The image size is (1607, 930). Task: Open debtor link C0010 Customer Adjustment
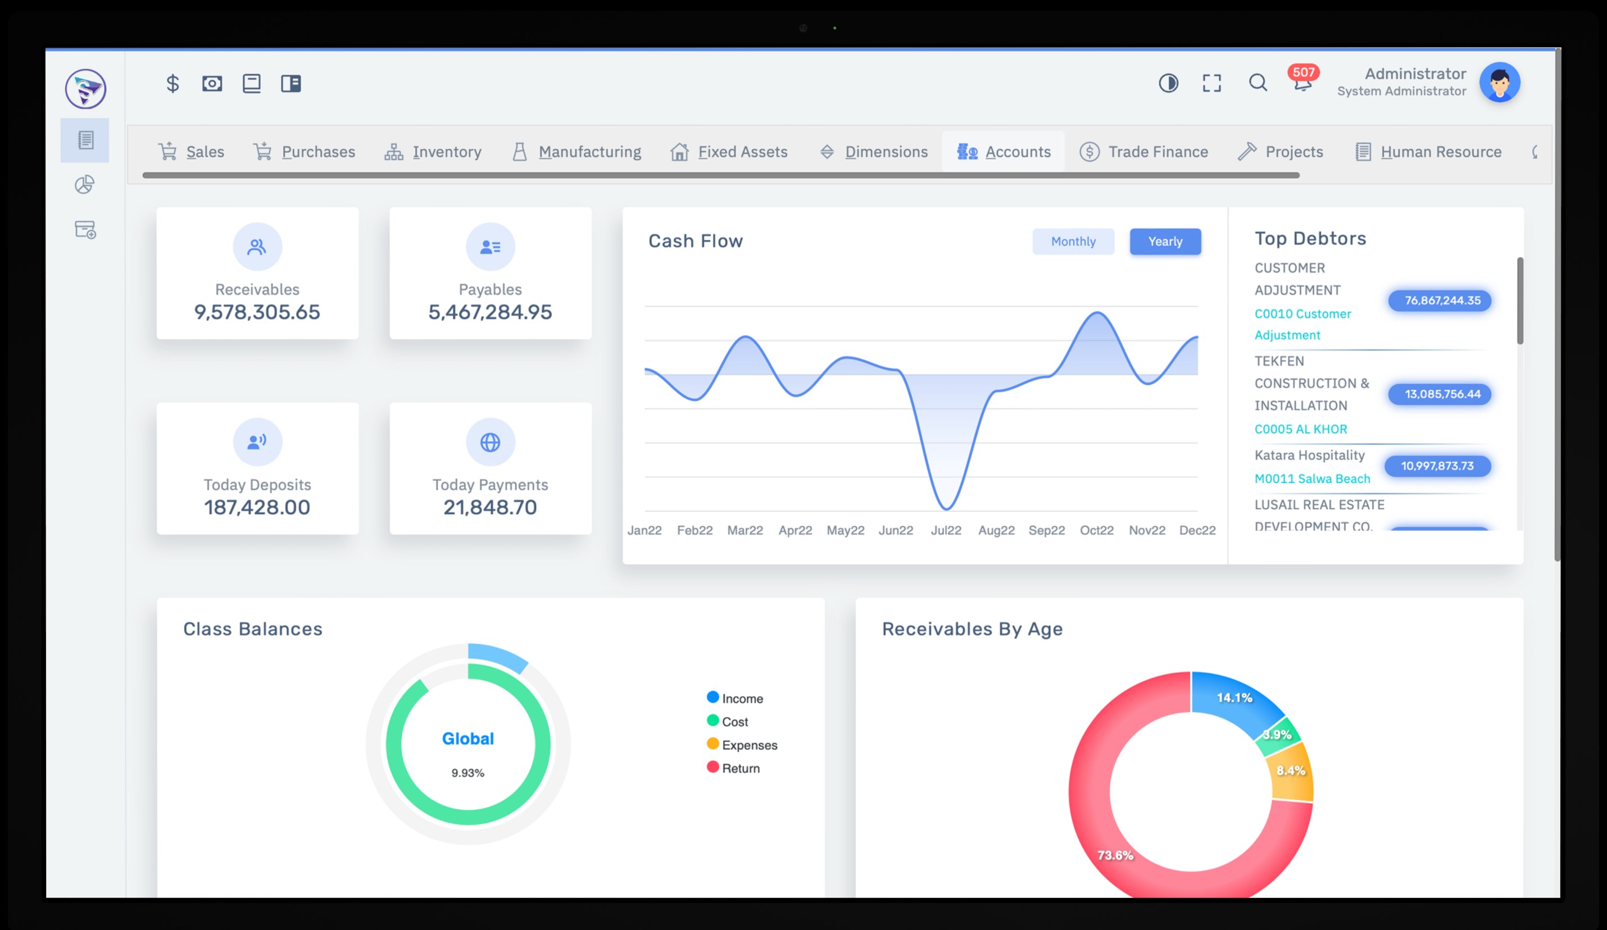tap(1302, 313)
